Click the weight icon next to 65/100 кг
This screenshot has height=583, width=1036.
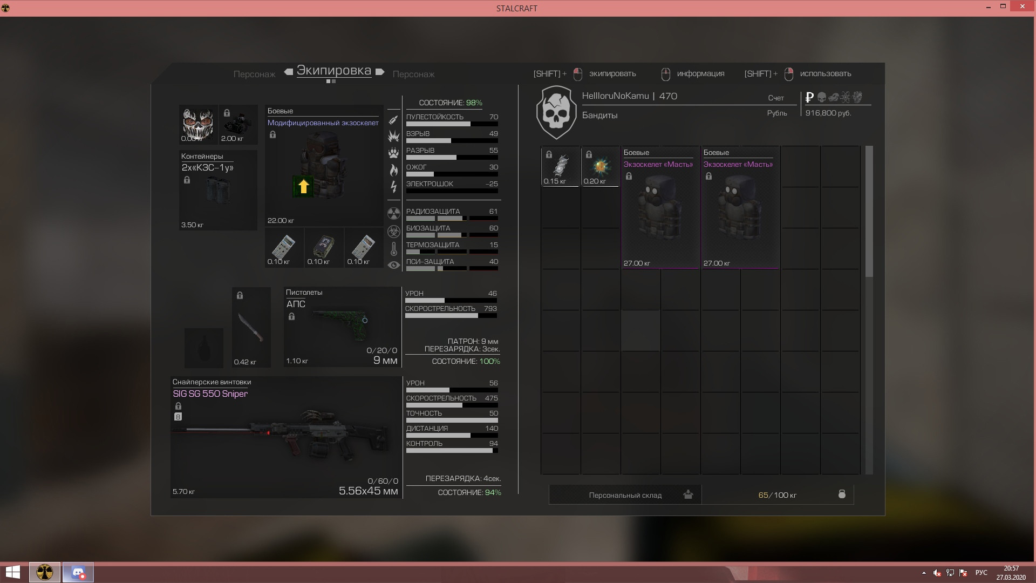tap(842, 494)
